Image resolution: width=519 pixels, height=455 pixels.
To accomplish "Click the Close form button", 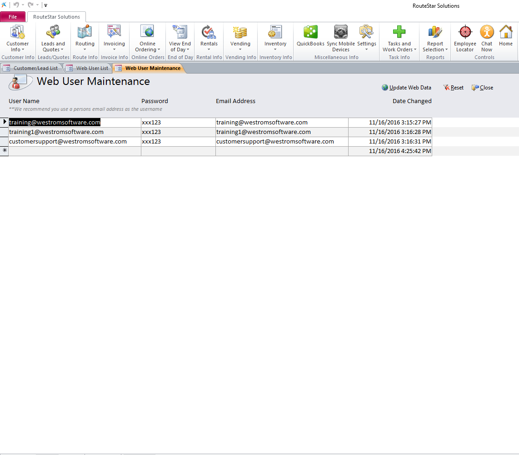I will coord(482,88).
